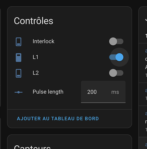
Task: Switch on the L2 toggle
Action: [x=116, y=73]
